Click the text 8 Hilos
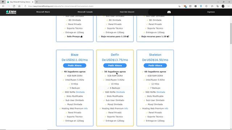The height and width of the screenshot is (130, 232). point(75,84)
